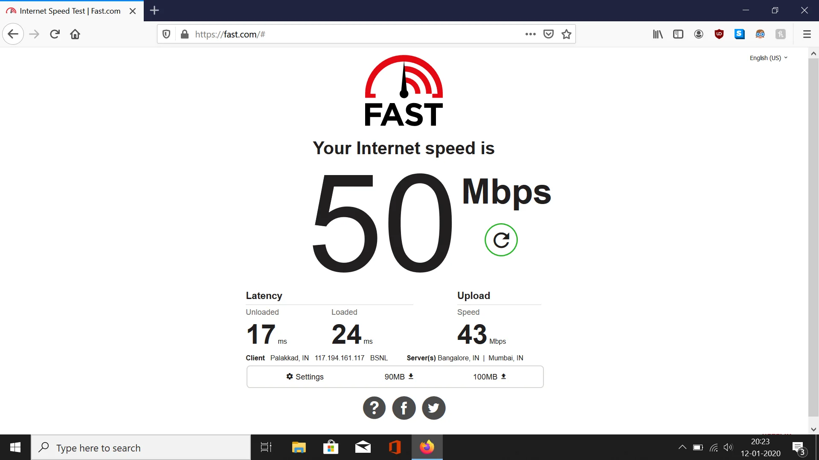Share results via the Twitter icon

(x=434, y=408)
